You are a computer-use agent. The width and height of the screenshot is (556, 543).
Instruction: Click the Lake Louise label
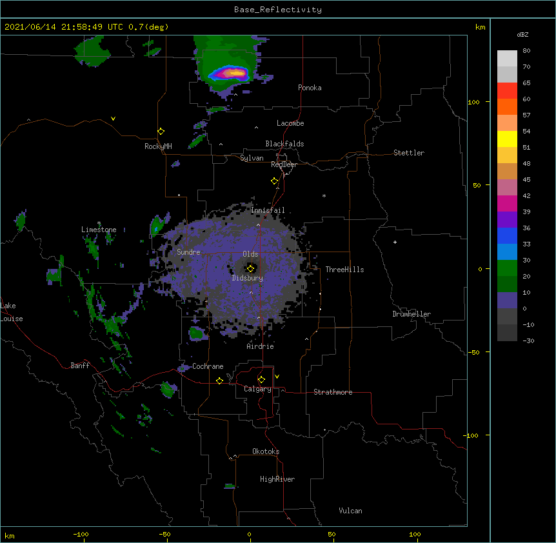(x=12, y=312)
